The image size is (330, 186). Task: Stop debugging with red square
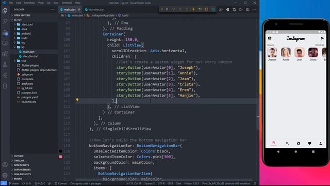tap(207, 9)
